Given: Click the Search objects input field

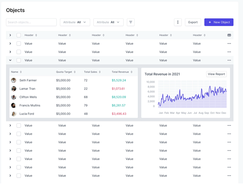Looking at the screenshot, I should pos(31,22).
